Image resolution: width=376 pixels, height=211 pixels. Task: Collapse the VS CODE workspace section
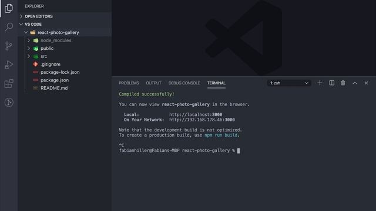point(21,24)
